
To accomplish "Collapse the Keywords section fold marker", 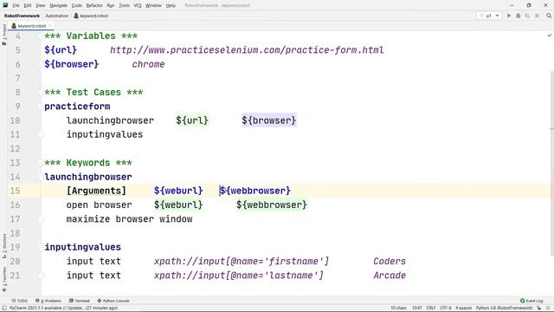I will point(41,163).
